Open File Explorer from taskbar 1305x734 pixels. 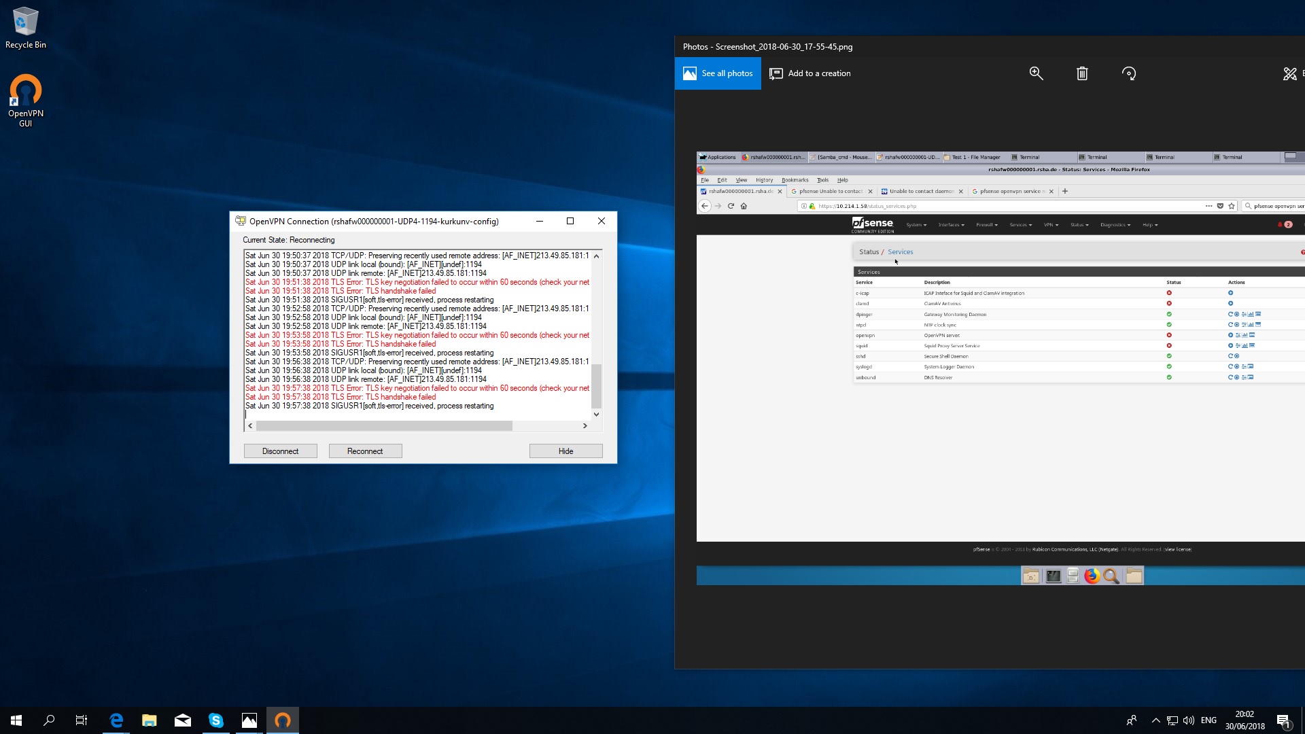pos(150,720)
